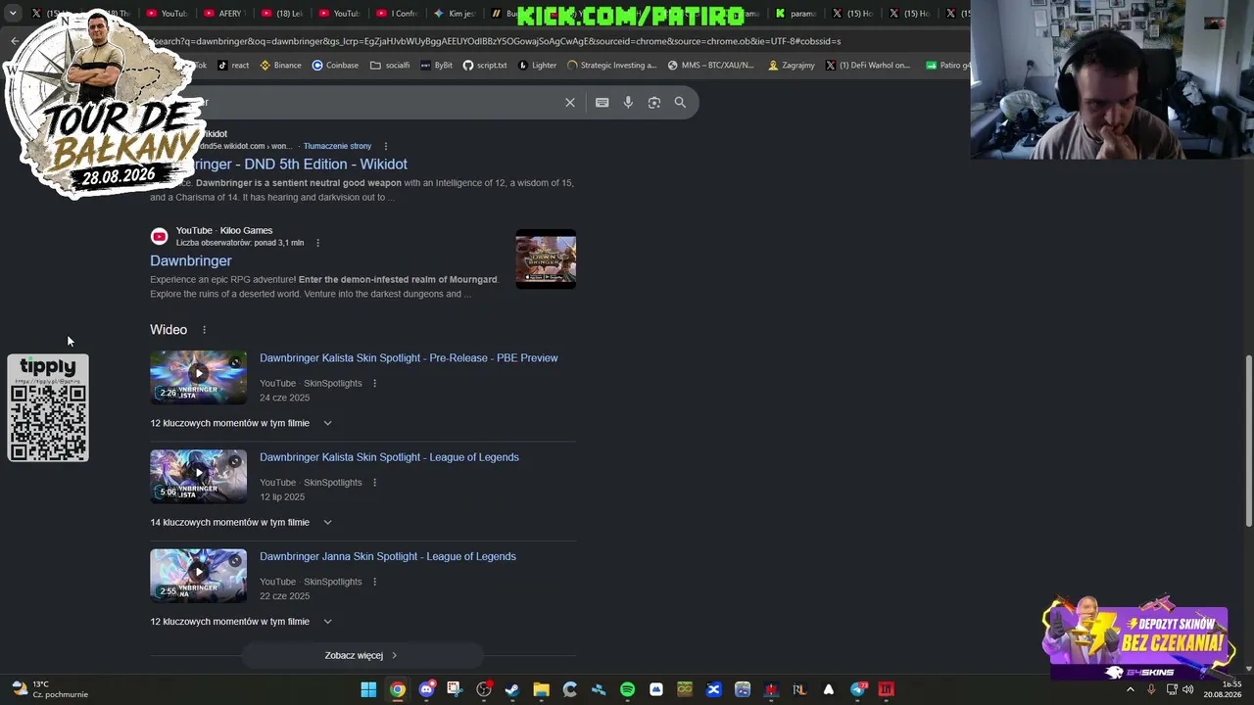Open the DeFi Warhol bookmark
This screenshot has height=705, width=1254.
pyautogui.click(x=868, y=66)
